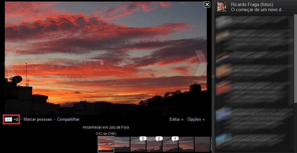Click Ricardo Fraga's profile avatar
This screenshot has height=153, width=297.
222,7
